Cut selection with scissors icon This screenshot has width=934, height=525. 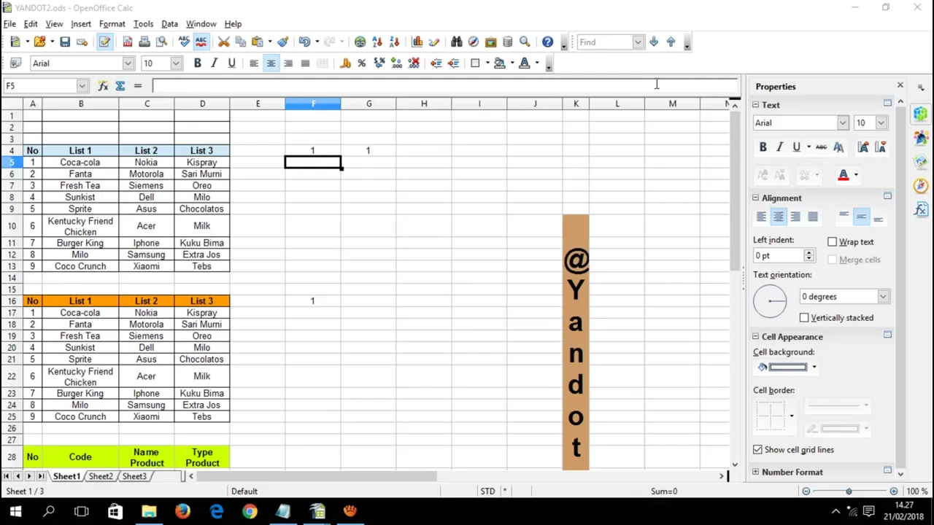click(224, 42)
